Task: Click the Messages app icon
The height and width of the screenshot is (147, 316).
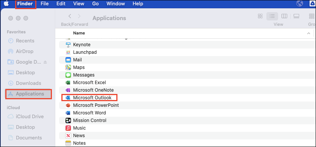Action: click(68, 75)
